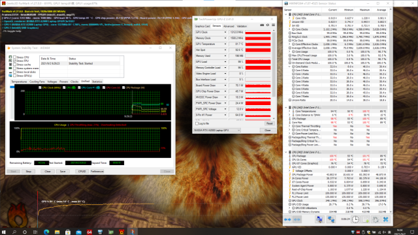Toggle the CPU Package (W) graph checkbox
Image resolution: width=418 pixels, height=235 pixels.
tap(123, 87)
